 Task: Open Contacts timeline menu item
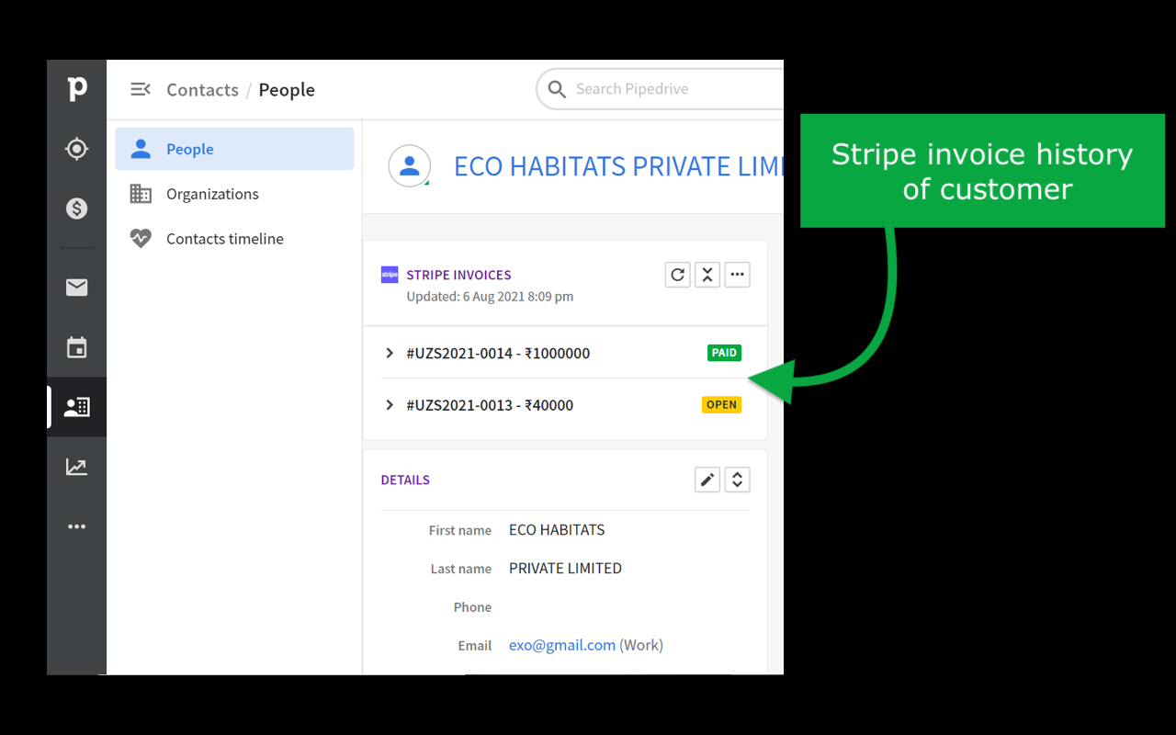click(224, 239)
